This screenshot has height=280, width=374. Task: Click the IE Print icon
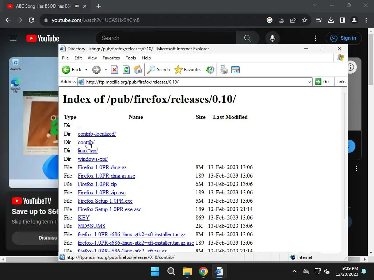224,70
